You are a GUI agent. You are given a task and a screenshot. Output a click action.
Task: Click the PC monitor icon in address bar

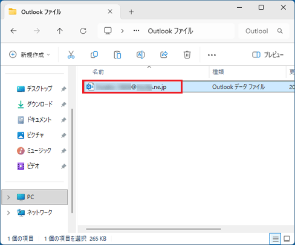[x=108, y=31]
